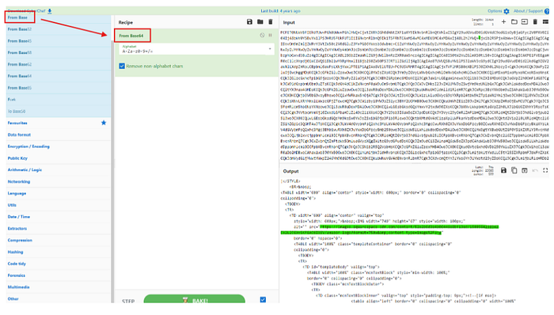
Task: Click the Favourites star icon
Action: tap(104, 123)
